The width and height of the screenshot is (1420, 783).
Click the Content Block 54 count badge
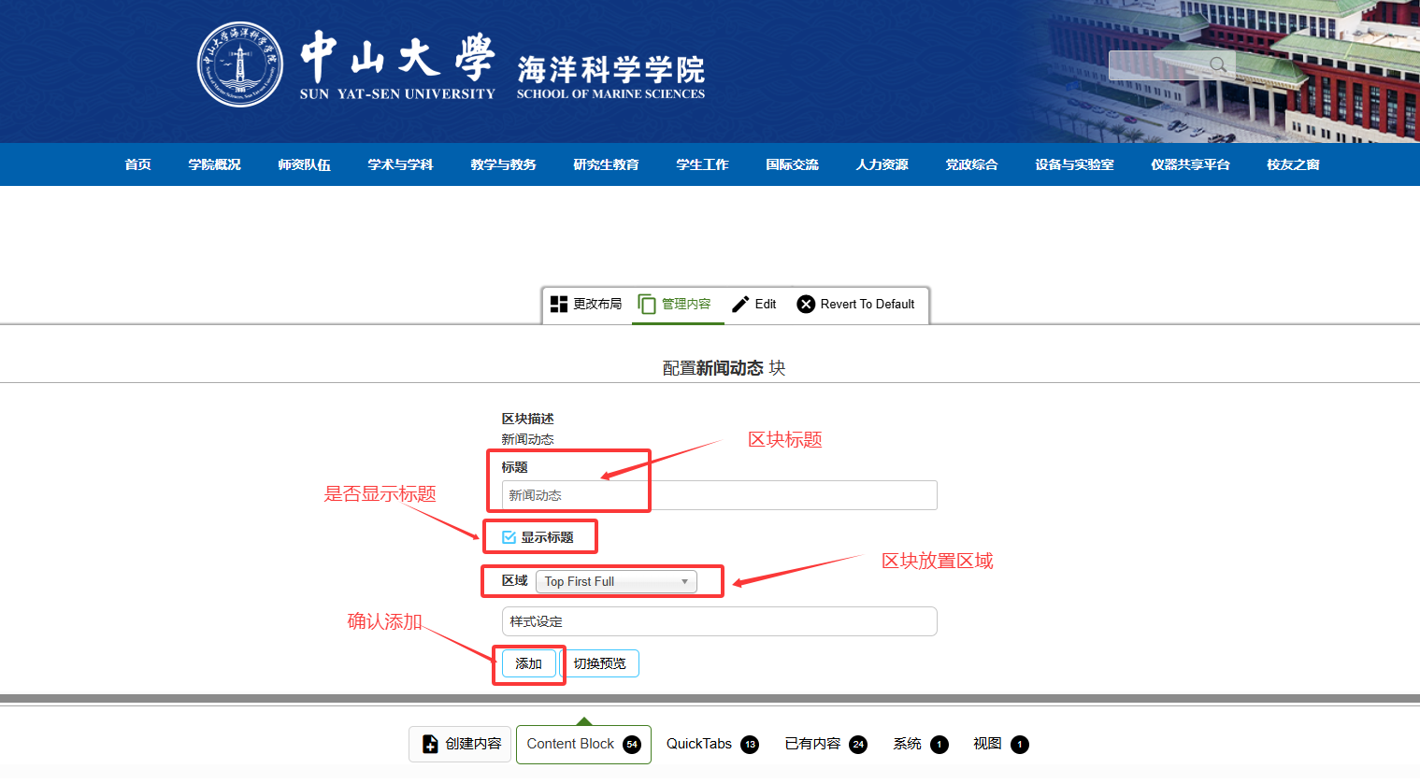tap(632, 745)
